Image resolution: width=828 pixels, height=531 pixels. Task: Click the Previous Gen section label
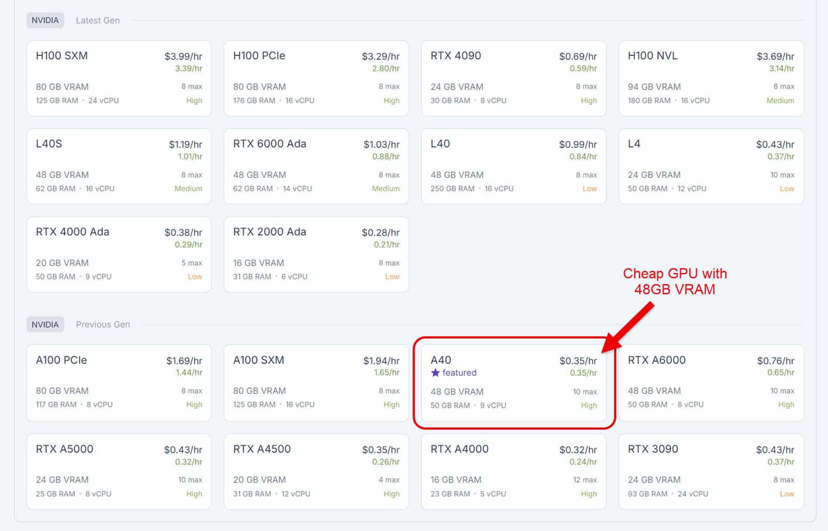click(103, 324)
